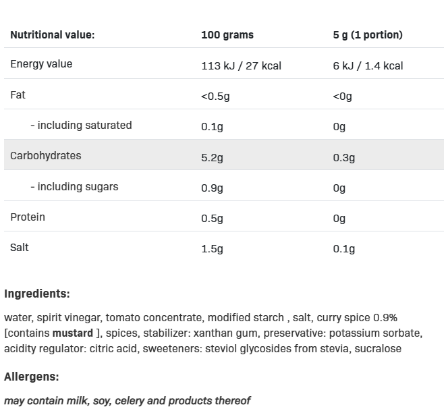Click the "Energy value" row label
446x413 pixels.
click(41, 64)
